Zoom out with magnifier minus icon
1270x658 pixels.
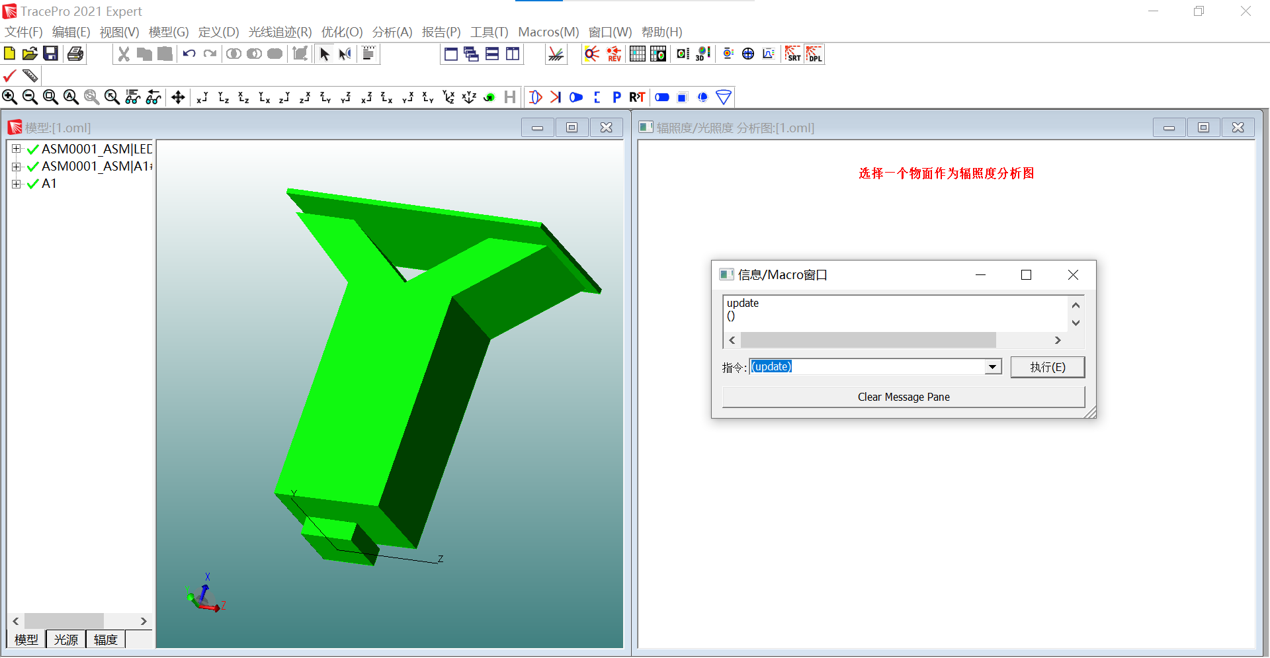click(x=30, y=97)
